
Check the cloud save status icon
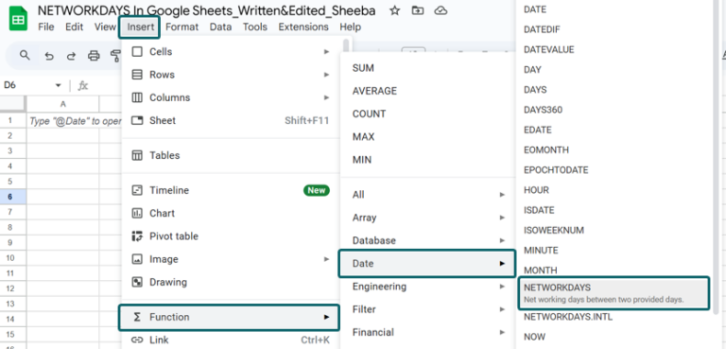[x=441, y=10]
